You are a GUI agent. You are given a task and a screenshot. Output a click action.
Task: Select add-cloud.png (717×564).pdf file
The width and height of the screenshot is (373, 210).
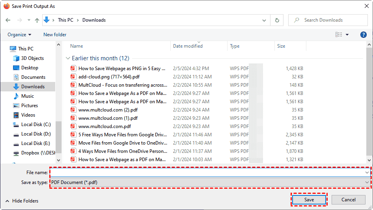(109, 77)
